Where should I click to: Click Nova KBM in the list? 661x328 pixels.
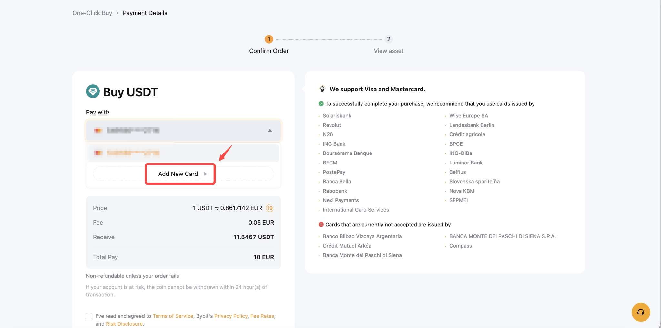462,191
